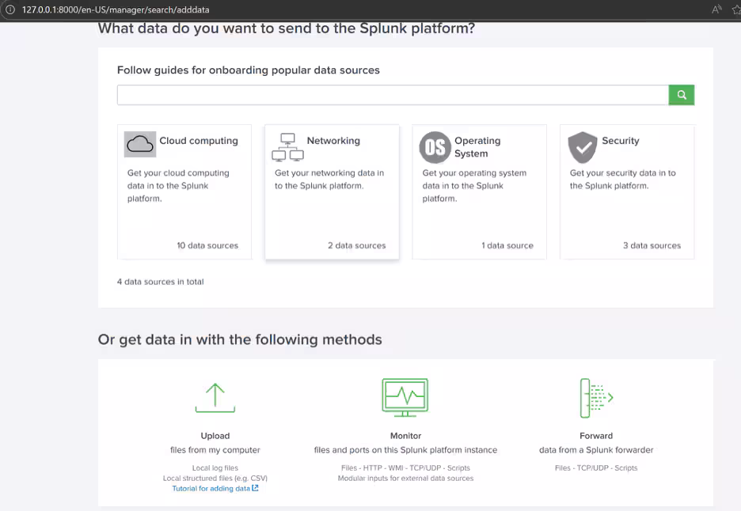The image size is (741, 511).
Task: Click the Networking computers icon
Action: (287, 146)
